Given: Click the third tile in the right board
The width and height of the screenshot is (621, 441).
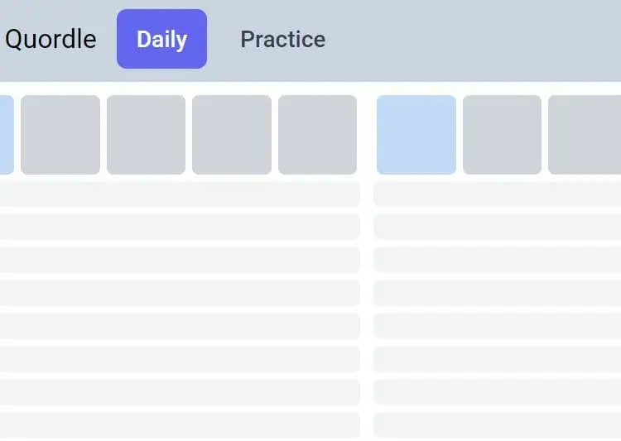Looking at the screenshot, I should 585,135.
